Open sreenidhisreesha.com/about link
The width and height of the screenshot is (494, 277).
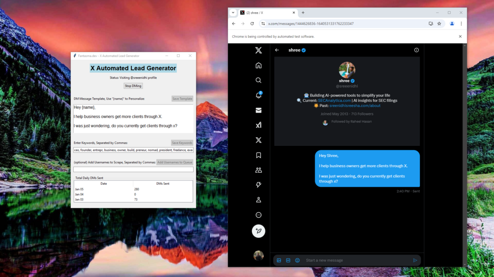tap(355, 105)
